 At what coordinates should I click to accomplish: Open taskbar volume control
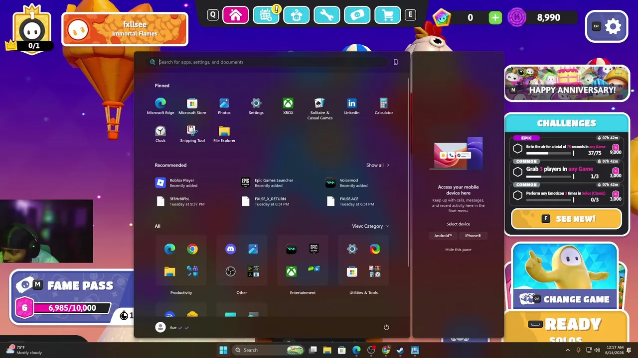point(597,350)
